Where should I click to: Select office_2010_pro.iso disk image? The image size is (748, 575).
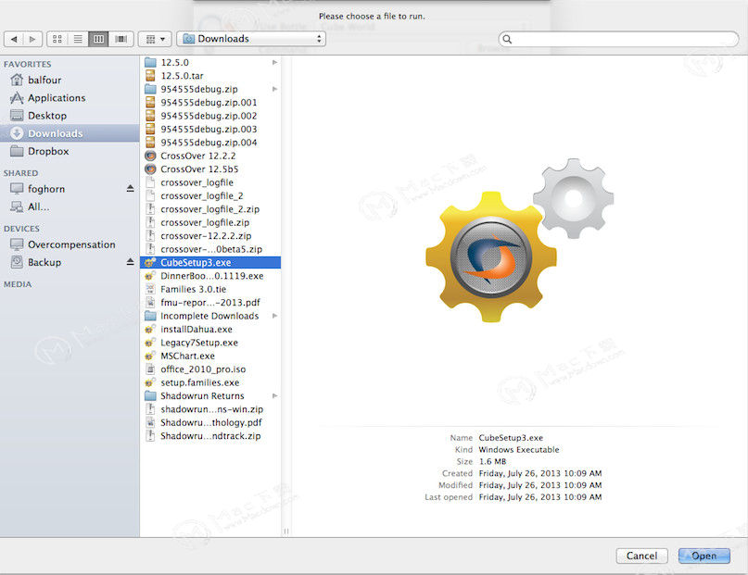tap(210, 369)
